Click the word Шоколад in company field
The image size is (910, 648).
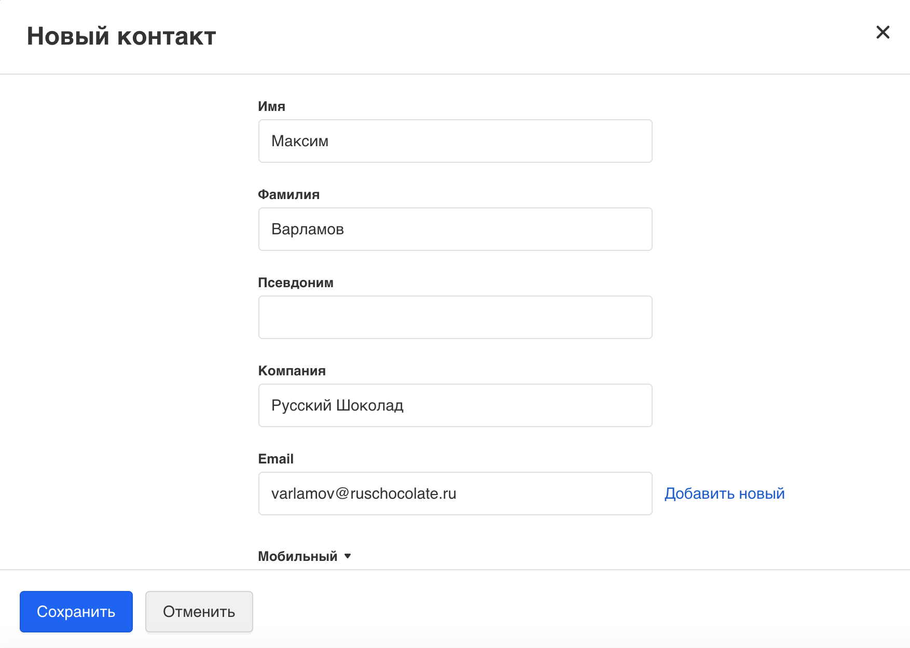[370, 405]
